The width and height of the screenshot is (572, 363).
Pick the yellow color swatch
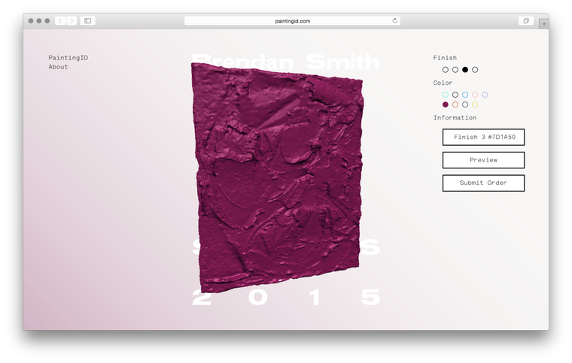(475, 104)
